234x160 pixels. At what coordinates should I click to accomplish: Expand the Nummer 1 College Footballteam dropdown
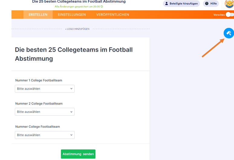coord(45,89)
